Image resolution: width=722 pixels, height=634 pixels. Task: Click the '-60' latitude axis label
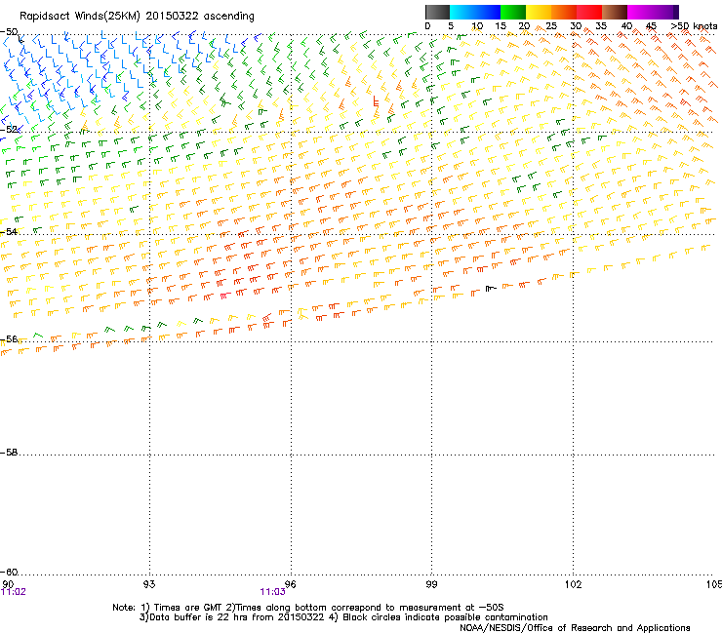(9, 572)
